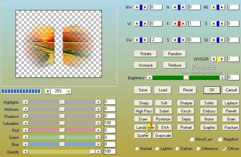Apply the High Pass preset
This screenshot has height=157, width=241.
click(x=143, y=111)
